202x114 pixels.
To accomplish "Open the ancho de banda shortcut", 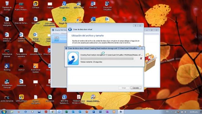I will pos(7,99).
